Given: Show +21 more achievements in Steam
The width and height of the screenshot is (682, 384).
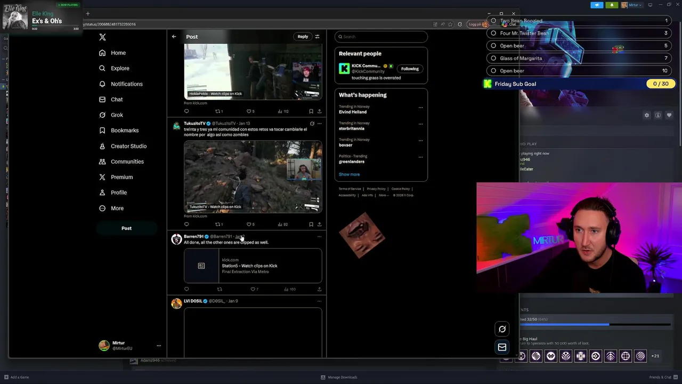Looking at the screenshot, I should tap(655, 356).
